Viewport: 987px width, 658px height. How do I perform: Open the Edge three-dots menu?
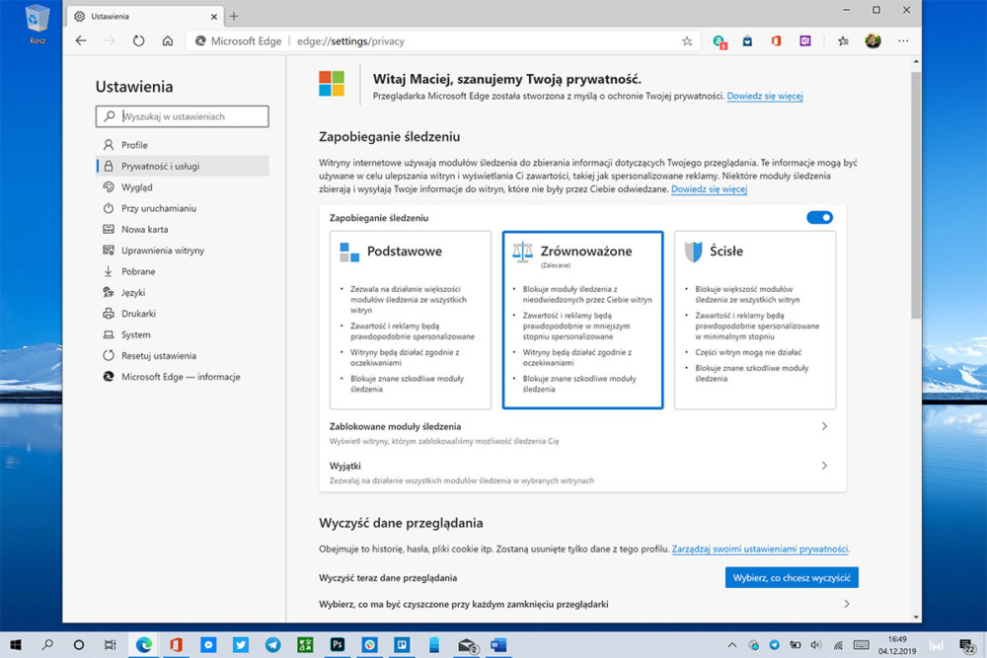click(903, 40)
